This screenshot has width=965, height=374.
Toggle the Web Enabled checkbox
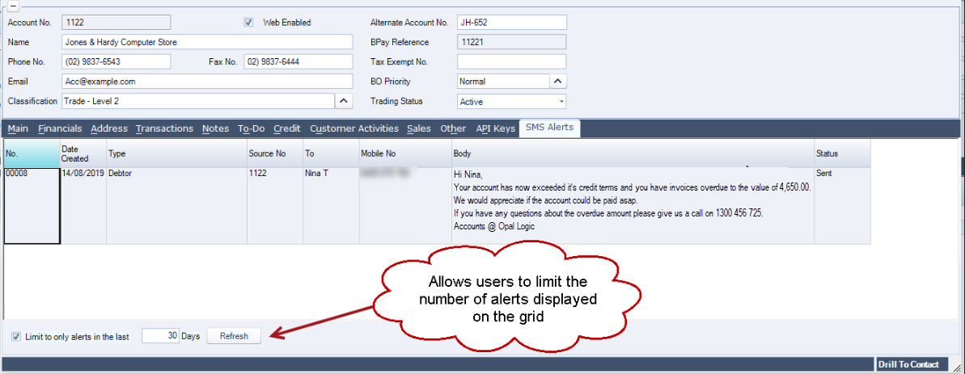(248, 23)
